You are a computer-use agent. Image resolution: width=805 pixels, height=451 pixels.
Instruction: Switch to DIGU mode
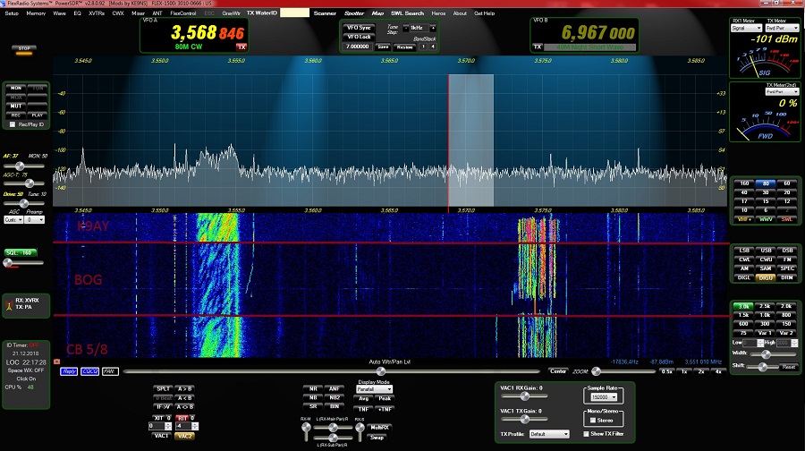click(x=765, y=277)
